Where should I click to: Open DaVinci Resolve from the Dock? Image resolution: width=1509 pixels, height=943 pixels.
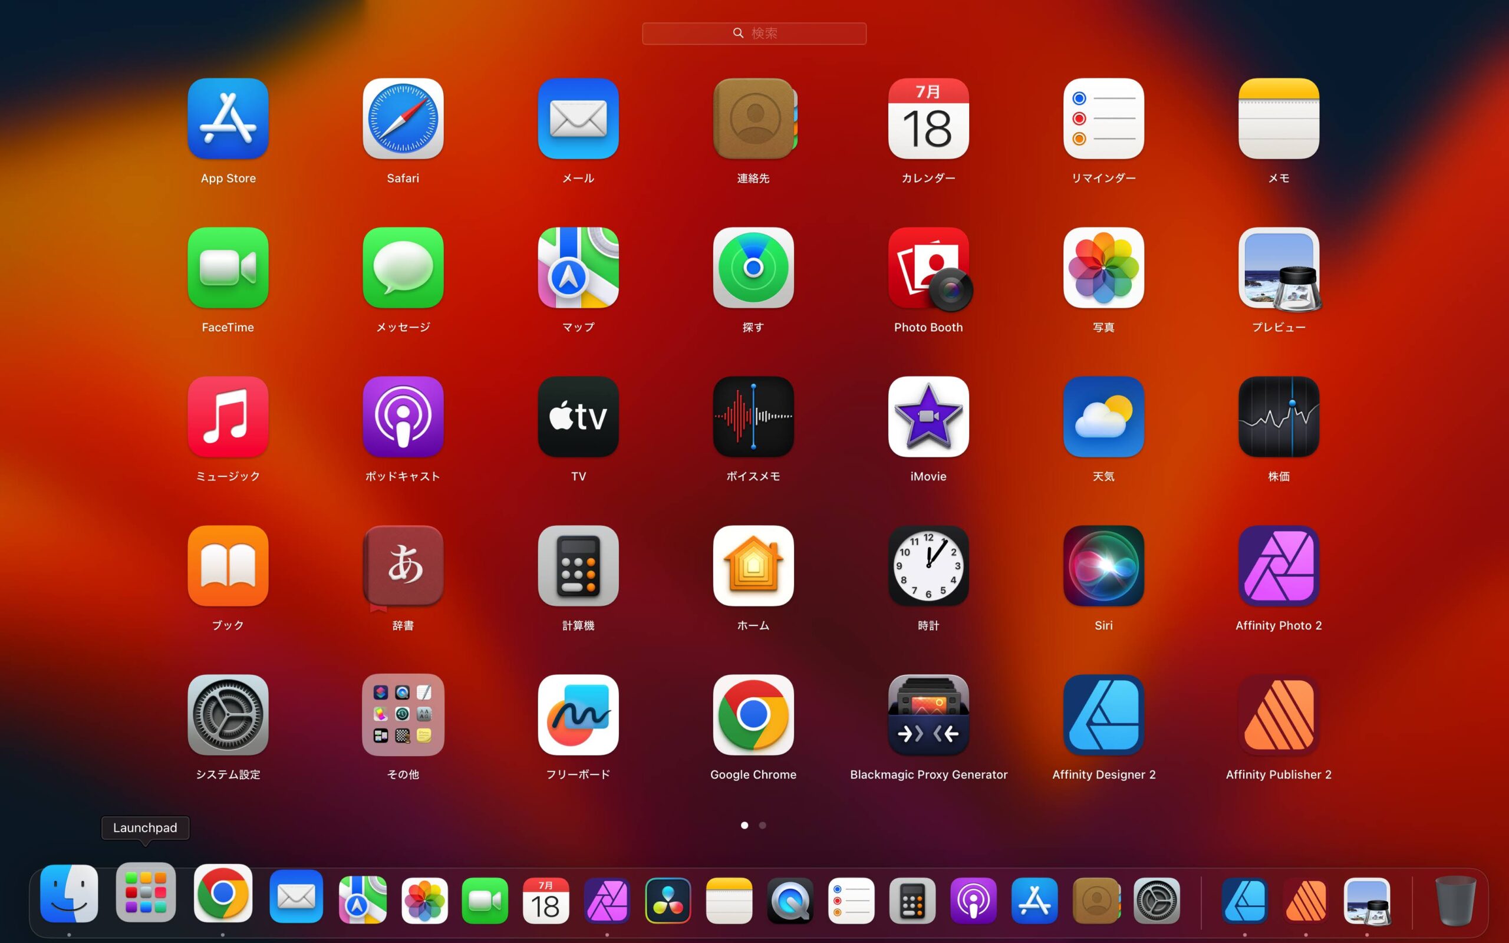(667, 901)
